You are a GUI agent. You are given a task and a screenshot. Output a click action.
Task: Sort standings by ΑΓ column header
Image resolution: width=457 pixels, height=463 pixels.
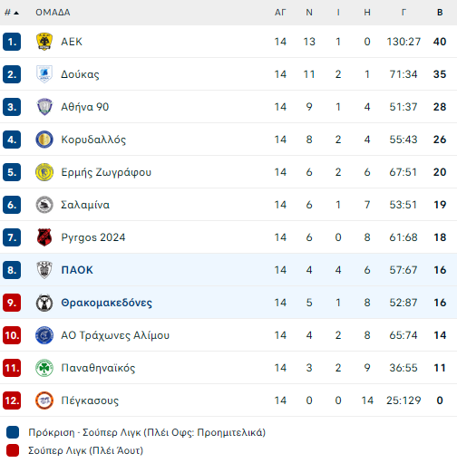280,13
